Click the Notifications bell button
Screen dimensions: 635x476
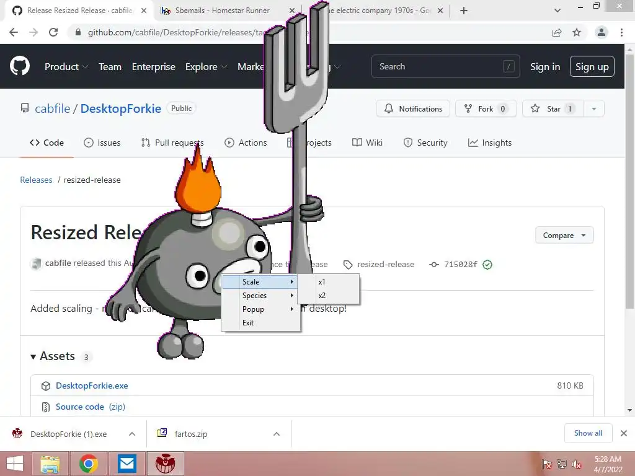tap(413, 108)
